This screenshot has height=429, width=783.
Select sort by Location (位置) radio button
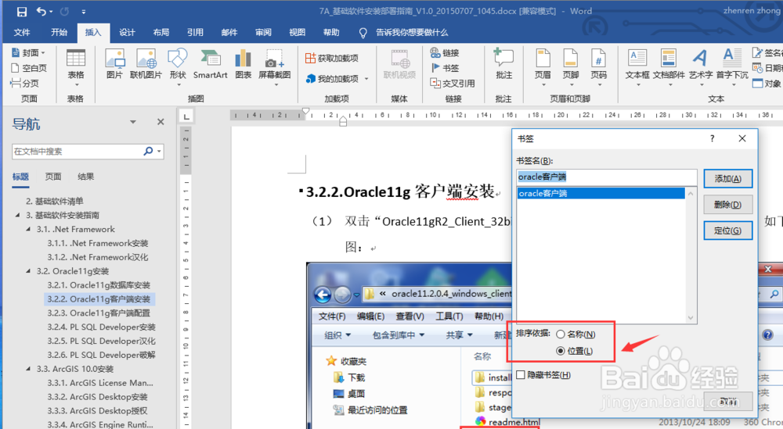[x=561, y=351]
